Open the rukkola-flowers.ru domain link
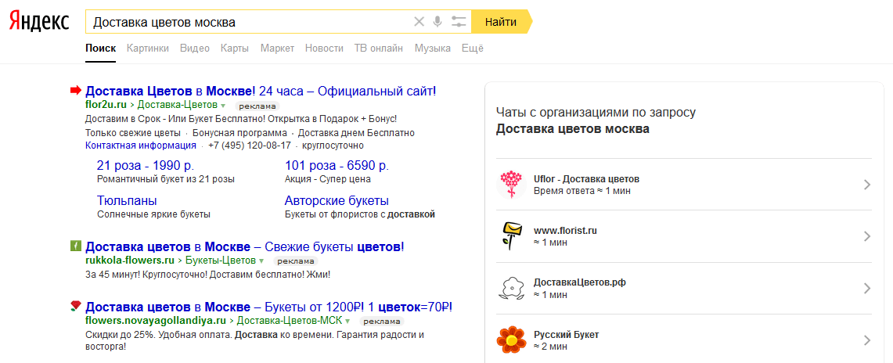Viewport: 893px width, 363px height. click(x=129, y=261)
